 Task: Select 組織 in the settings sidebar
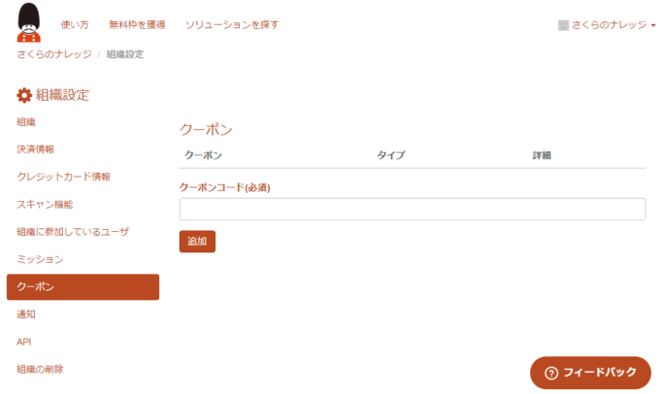26,122
